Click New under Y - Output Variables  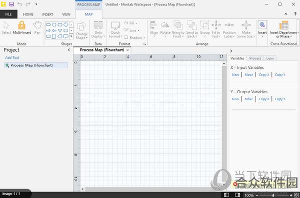click(x=235, y=99)
